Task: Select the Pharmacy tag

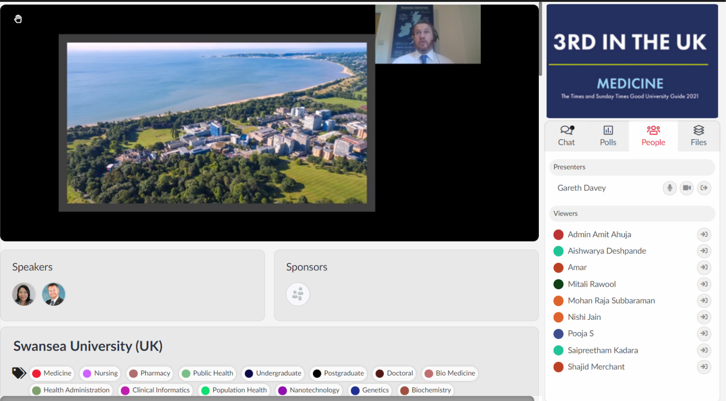Action: point(150,373)
